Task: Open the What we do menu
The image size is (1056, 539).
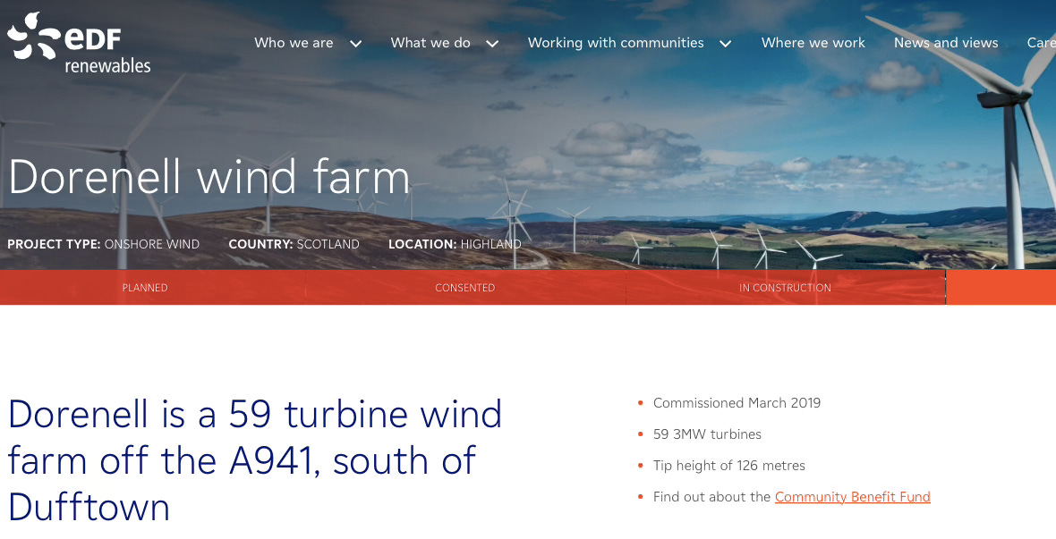Action: pos(430,43)
